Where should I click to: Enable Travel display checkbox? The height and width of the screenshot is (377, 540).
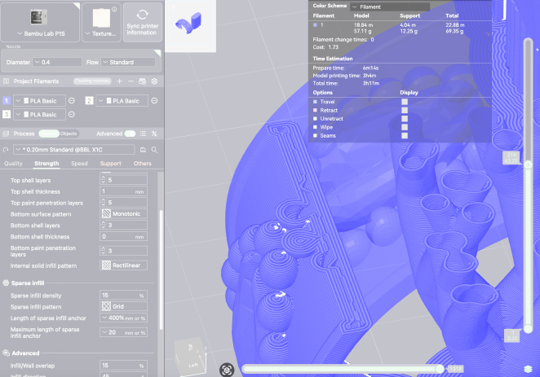[x=404, y=102]
